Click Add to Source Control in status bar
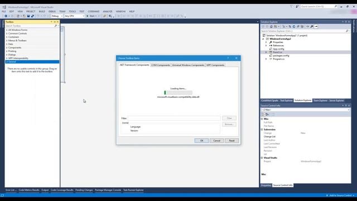The height and width of the screenshot is (201, 357). pyautogui.click(x=340, y=195)
